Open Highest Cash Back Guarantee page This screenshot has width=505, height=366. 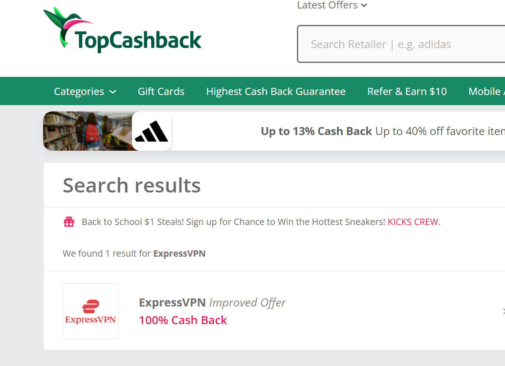pyautogui.click(x=276, y=92)
